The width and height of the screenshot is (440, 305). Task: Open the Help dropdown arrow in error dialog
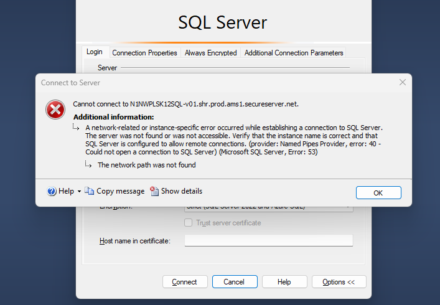pos(79,191)
